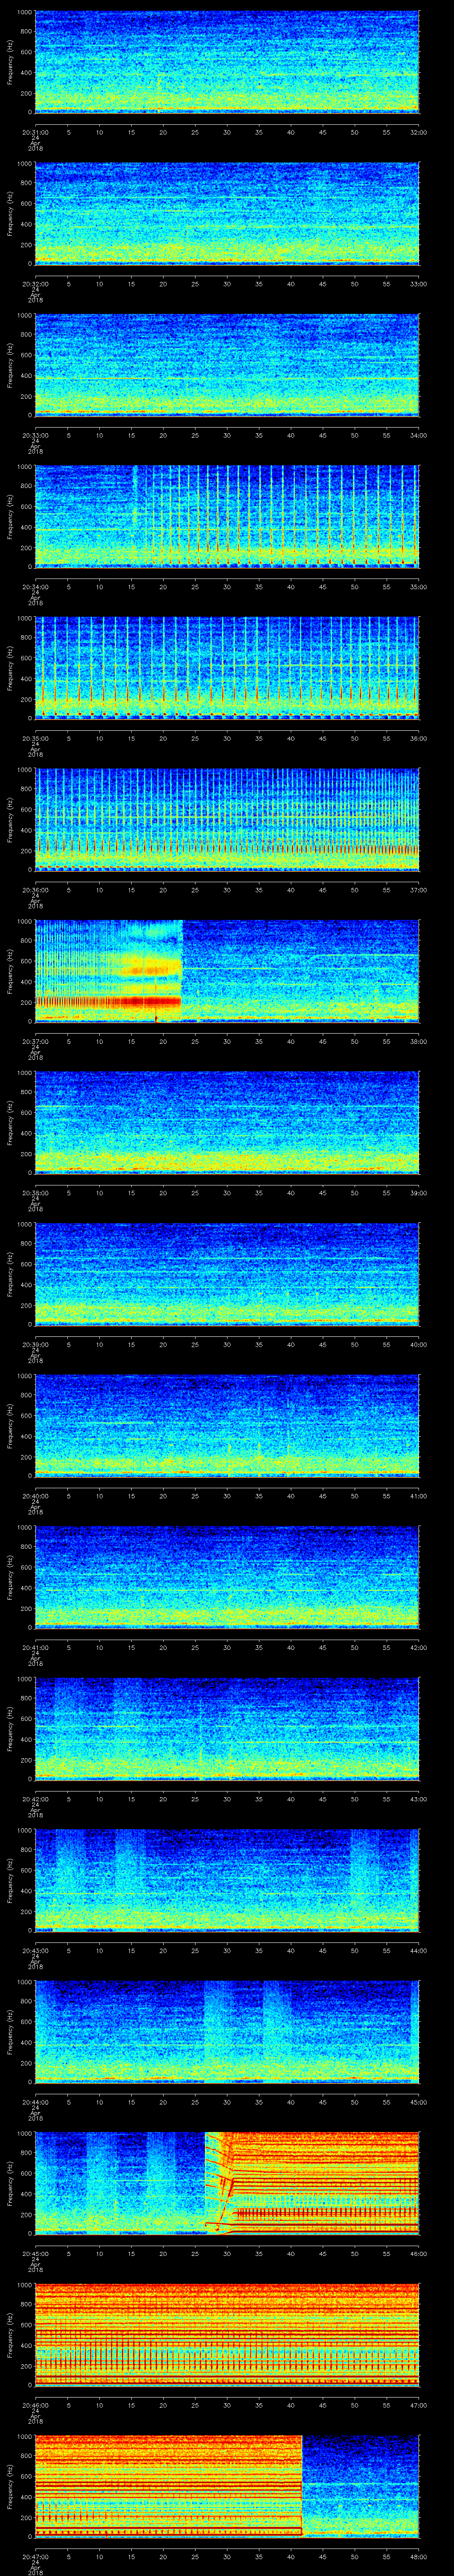Click the 20:38:00 start time label

tap(35, 1193)
